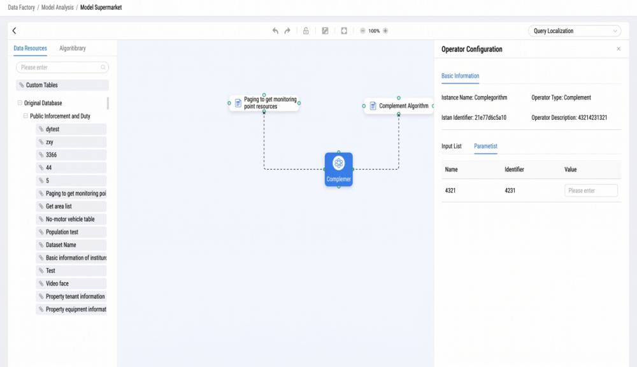Click the Custom Tables button

click(x=62, y=85)
